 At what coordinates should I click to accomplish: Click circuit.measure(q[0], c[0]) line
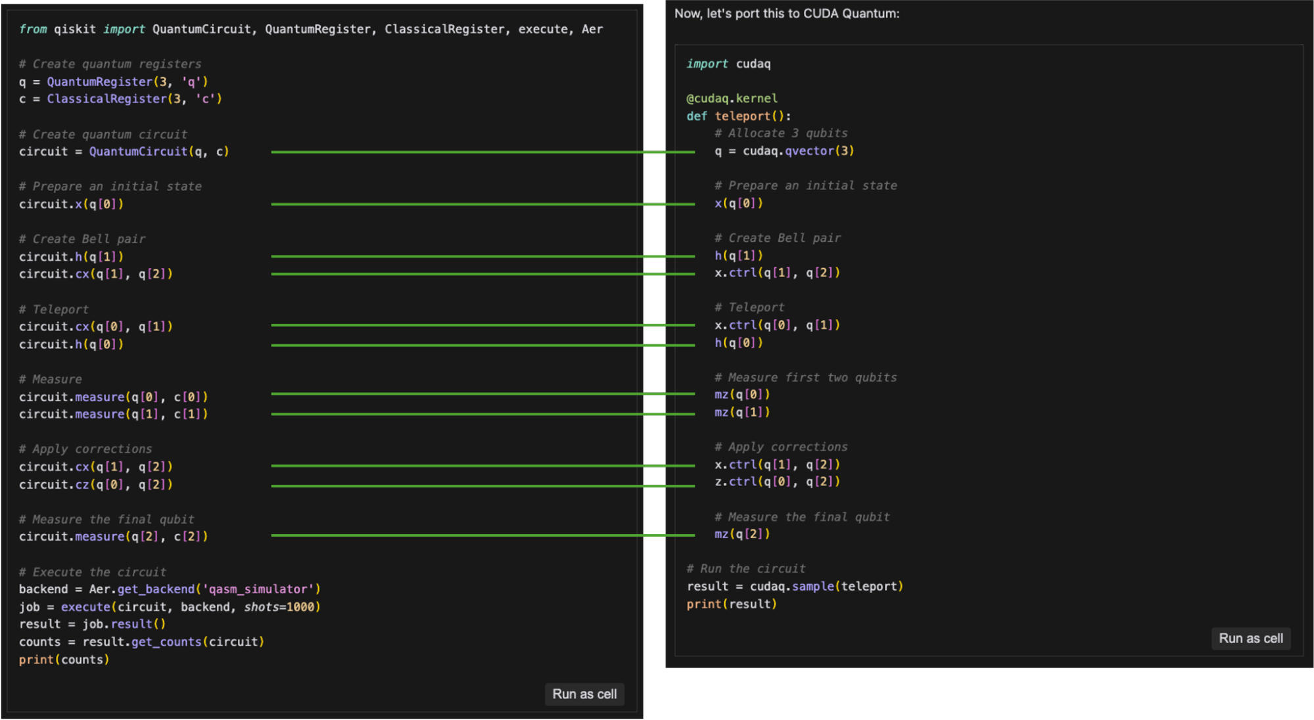[x=113, y=396]
